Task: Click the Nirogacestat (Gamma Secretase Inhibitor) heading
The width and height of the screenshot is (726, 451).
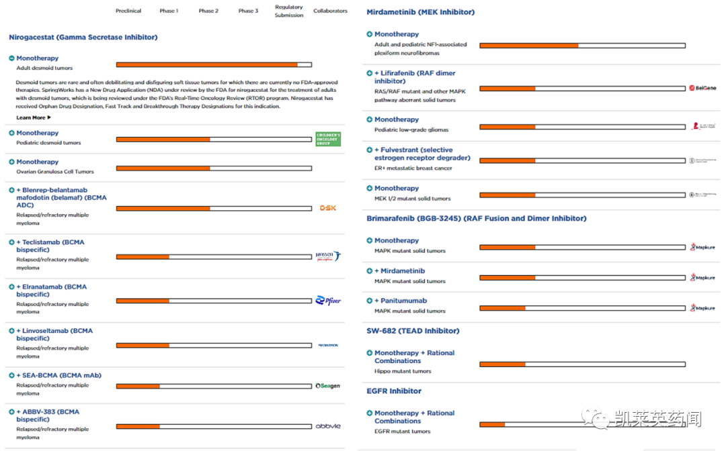Action: tap(83, 38)
